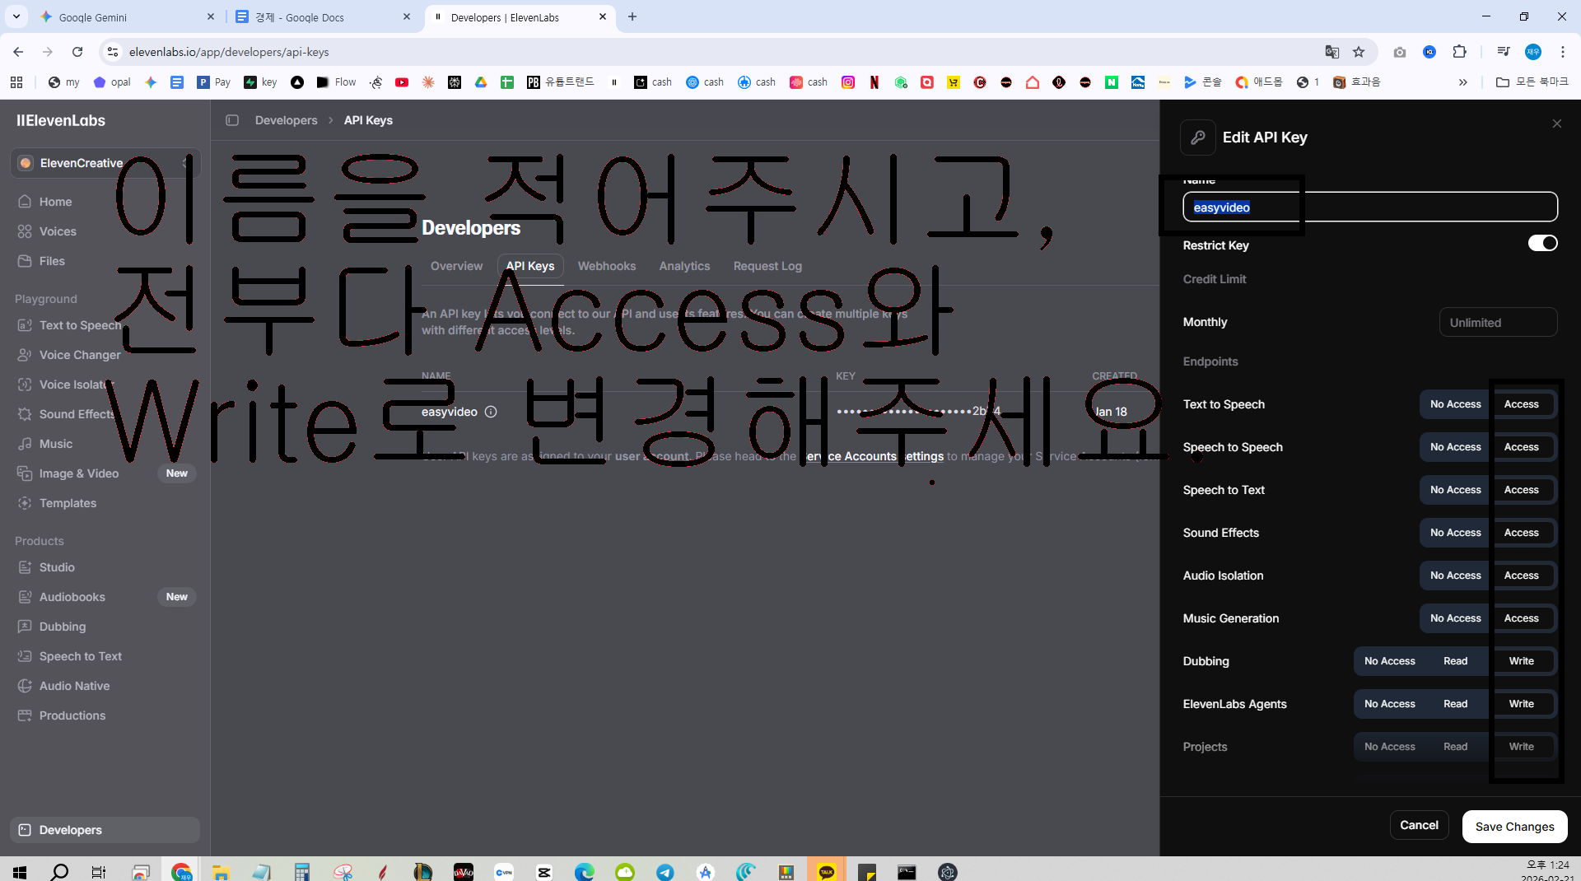
Task: Switch to Request Log tab
Action: tap(767, 266)
